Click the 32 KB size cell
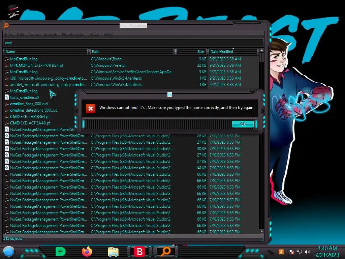 point(201,65)
